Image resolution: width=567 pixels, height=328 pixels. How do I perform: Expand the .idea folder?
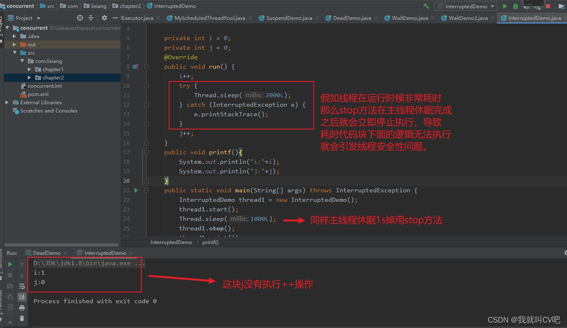[x=15, y=36]
